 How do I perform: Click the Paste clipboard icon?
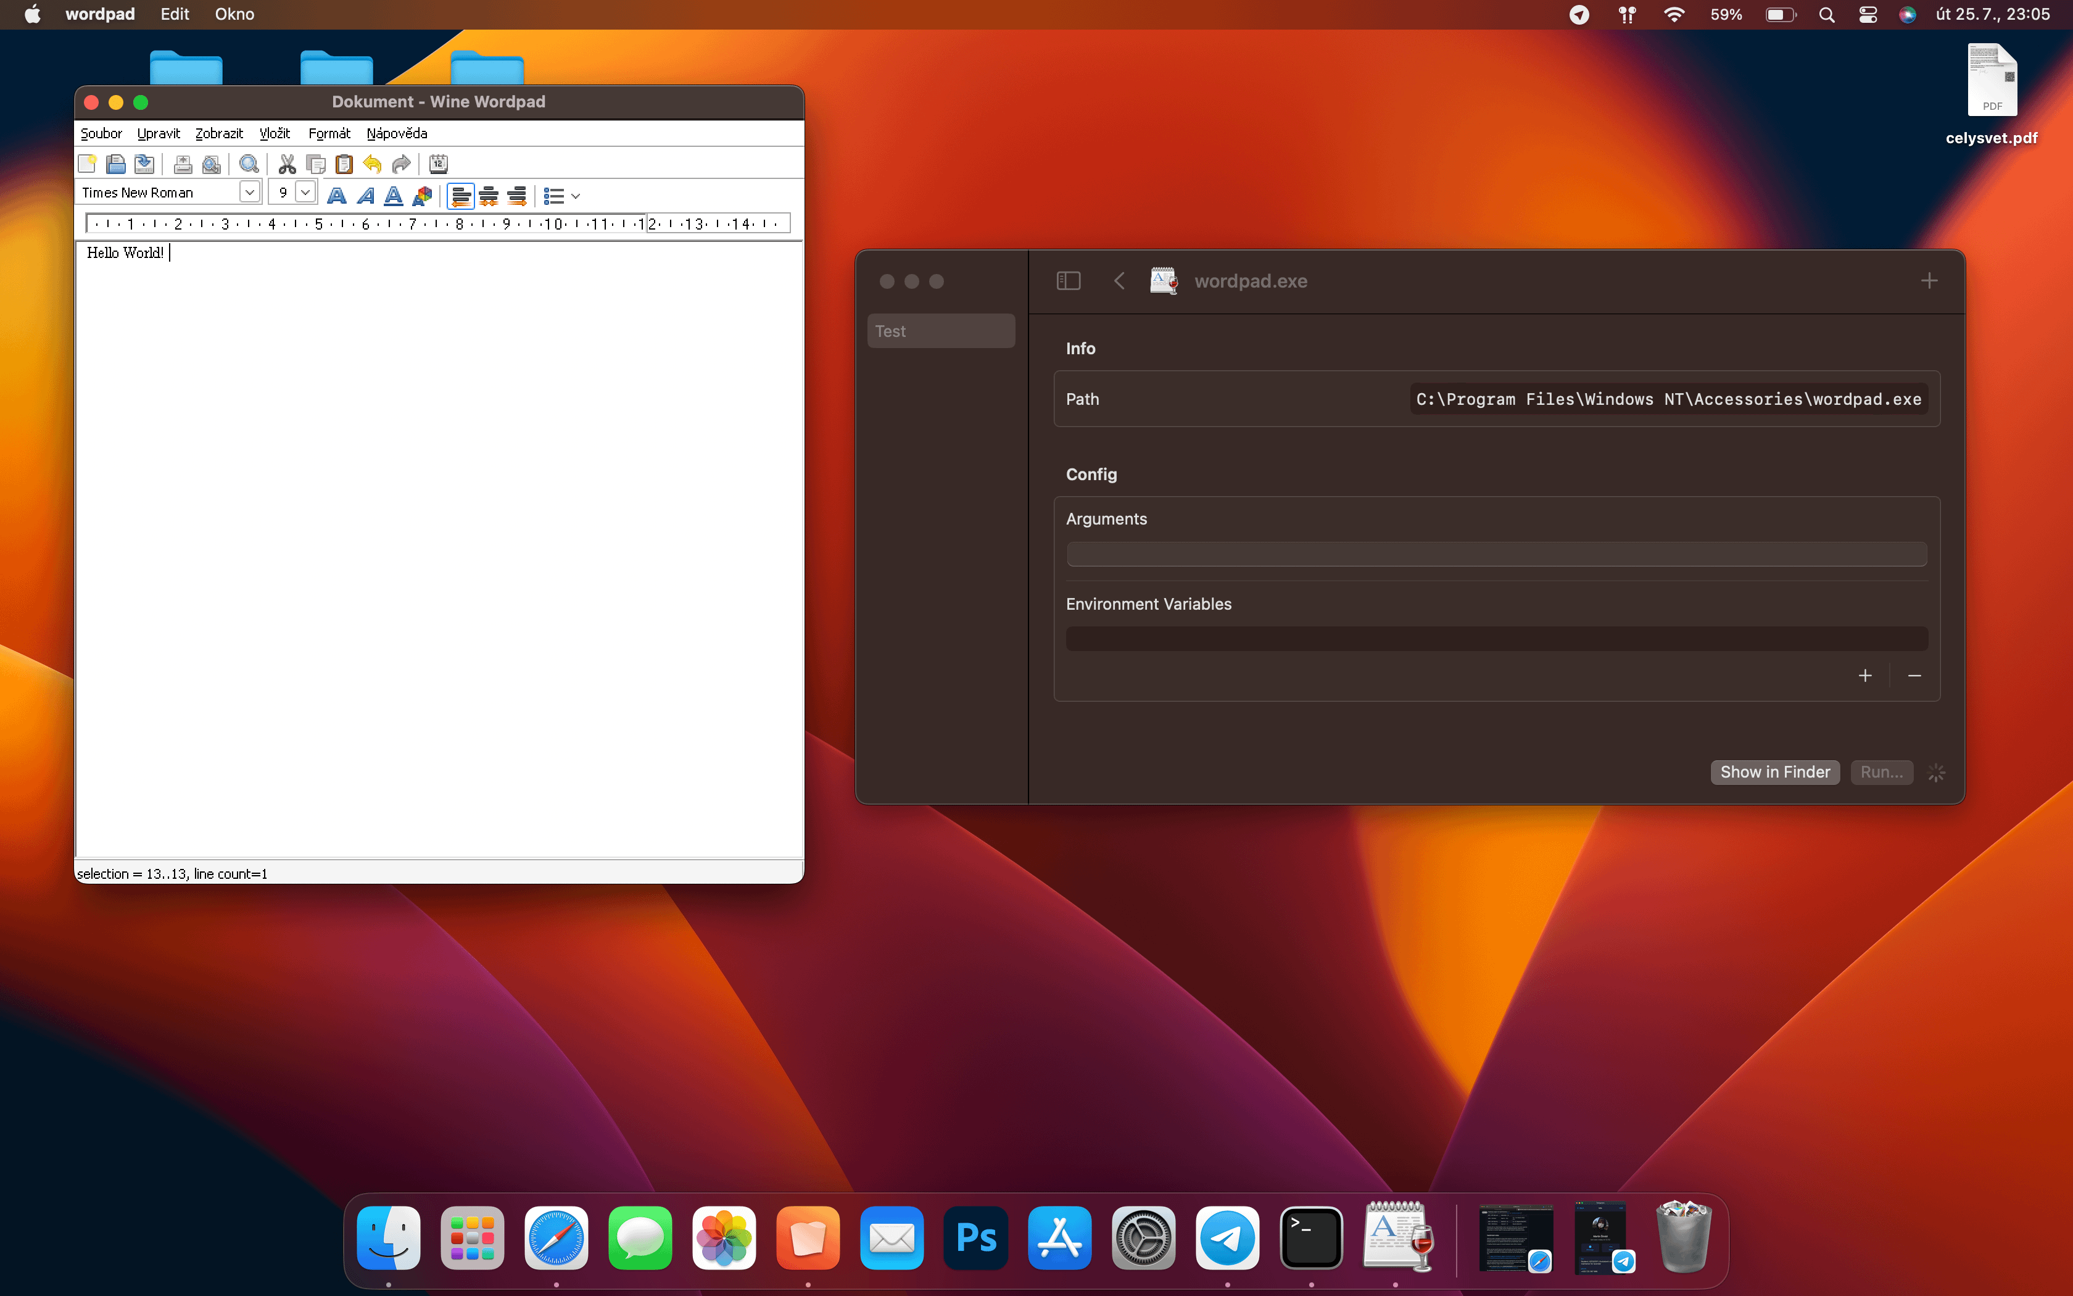(x=344, y=164)
